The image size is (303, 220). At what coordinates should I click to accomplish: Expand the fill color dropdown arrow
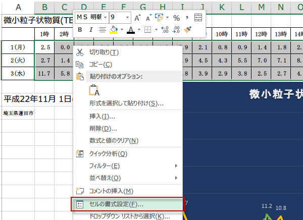pyautogui.click(x=122, y=30)
